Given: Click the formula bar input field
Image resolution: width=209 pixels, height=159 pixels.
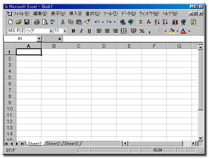Looking at the screenshot, I should pyautogui.click(x=133, y=39).
